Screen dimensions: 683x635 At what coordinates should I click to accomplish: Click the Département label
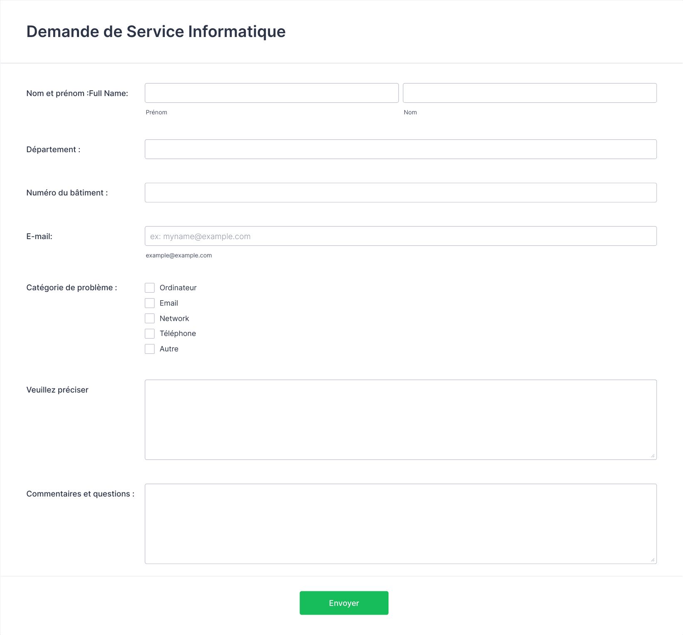click(x=53, y=149)
